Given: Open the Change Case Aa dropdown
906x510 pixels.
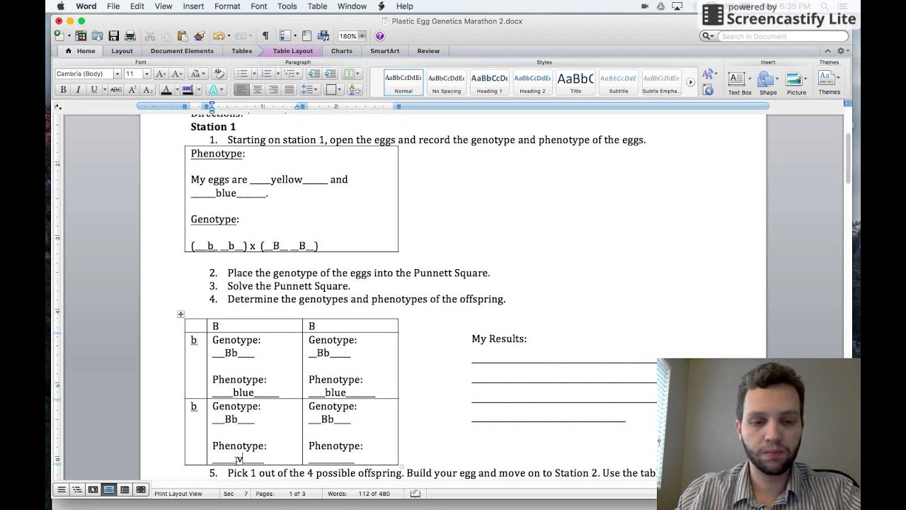Looking at the screenshot, I should (x=197, y=74).
